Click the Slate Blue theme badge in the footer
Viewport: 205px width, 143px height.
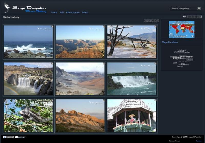20,137
